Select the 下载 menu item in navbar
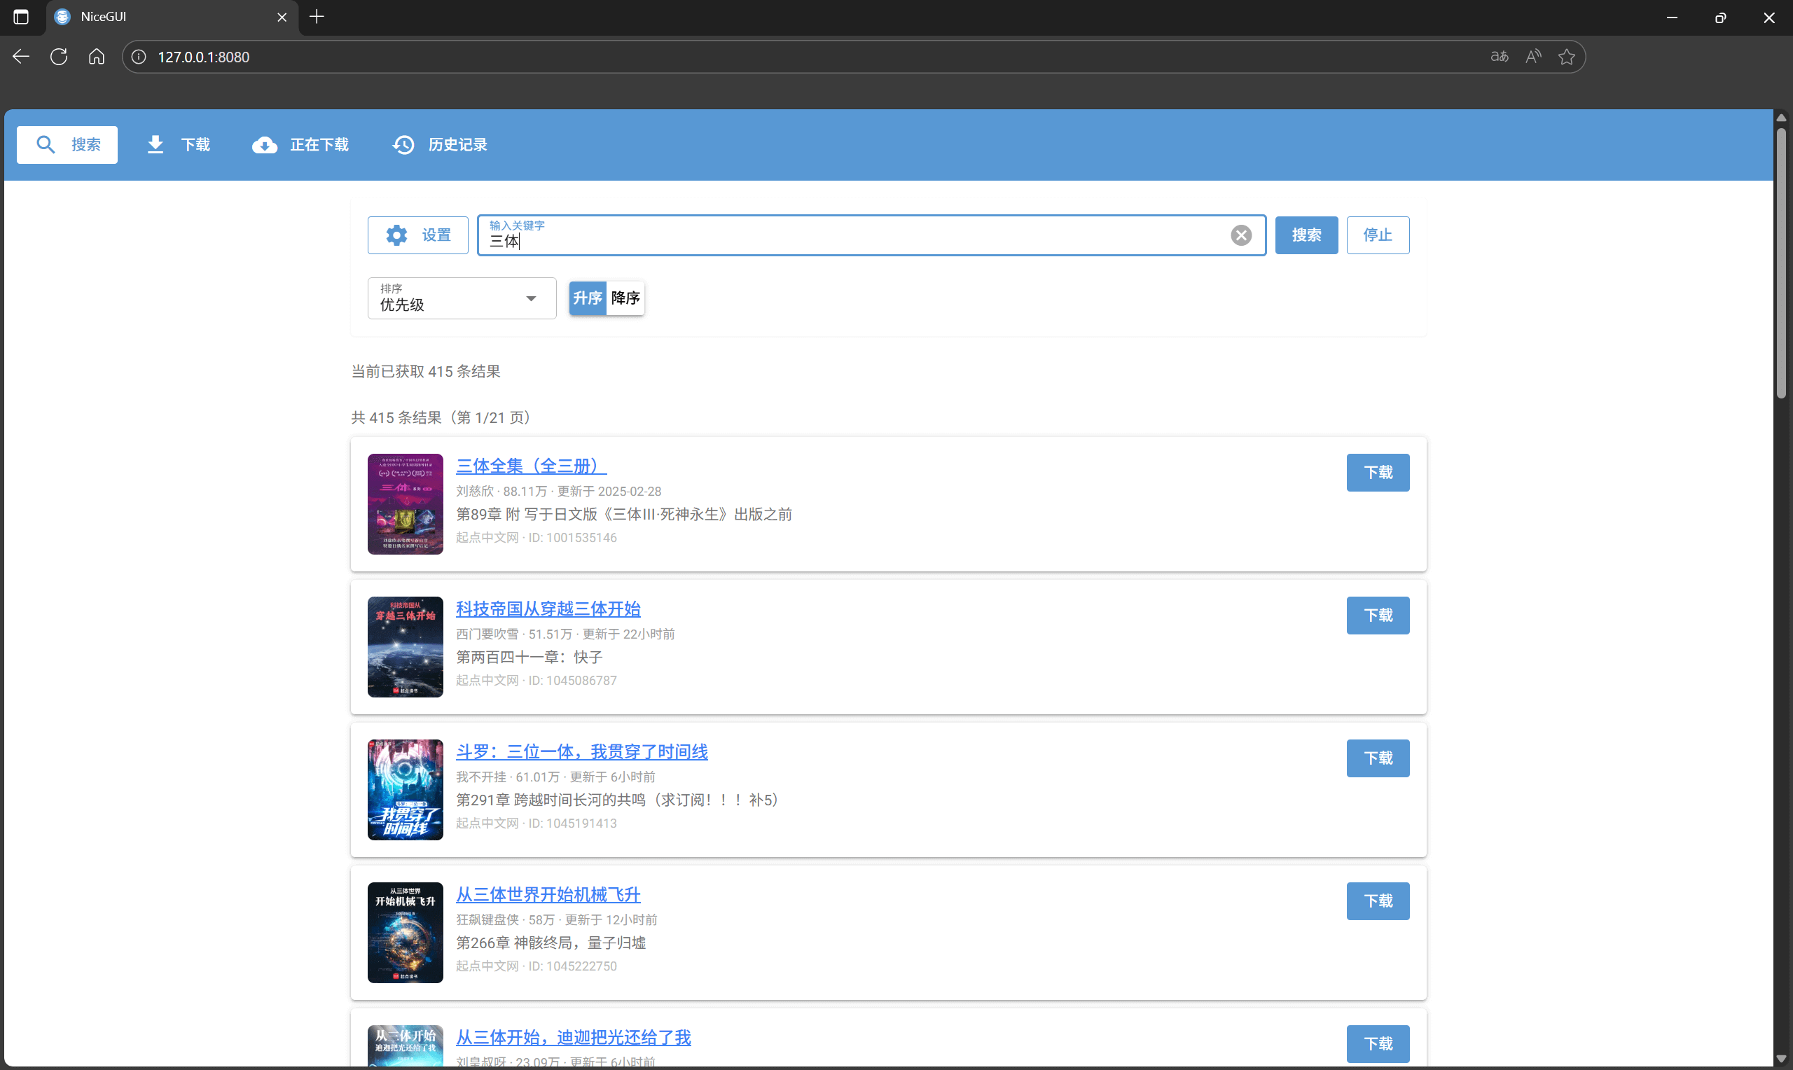1793x1070 pixels. (195, 144)
